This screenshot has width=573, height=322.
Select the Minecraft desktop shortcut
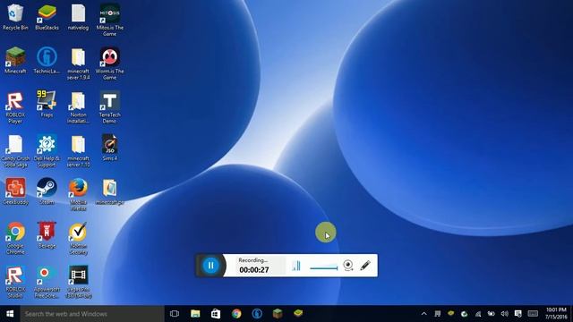coord(15,60)
